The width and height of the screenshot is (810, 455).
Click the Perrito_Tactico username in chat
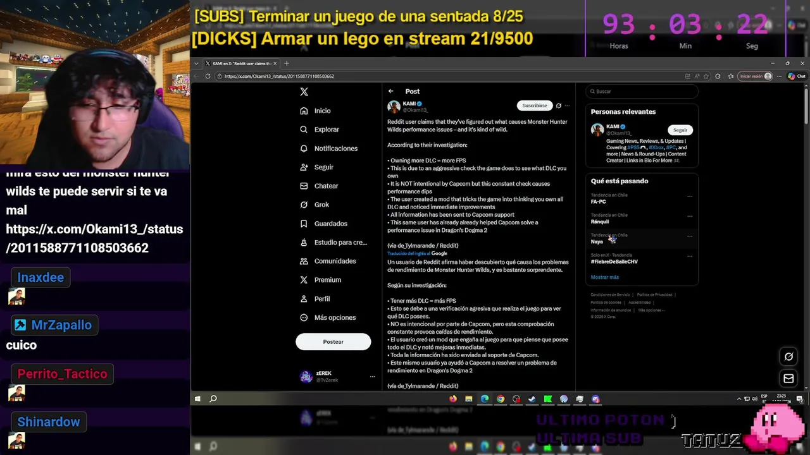(x=62, y=374)
